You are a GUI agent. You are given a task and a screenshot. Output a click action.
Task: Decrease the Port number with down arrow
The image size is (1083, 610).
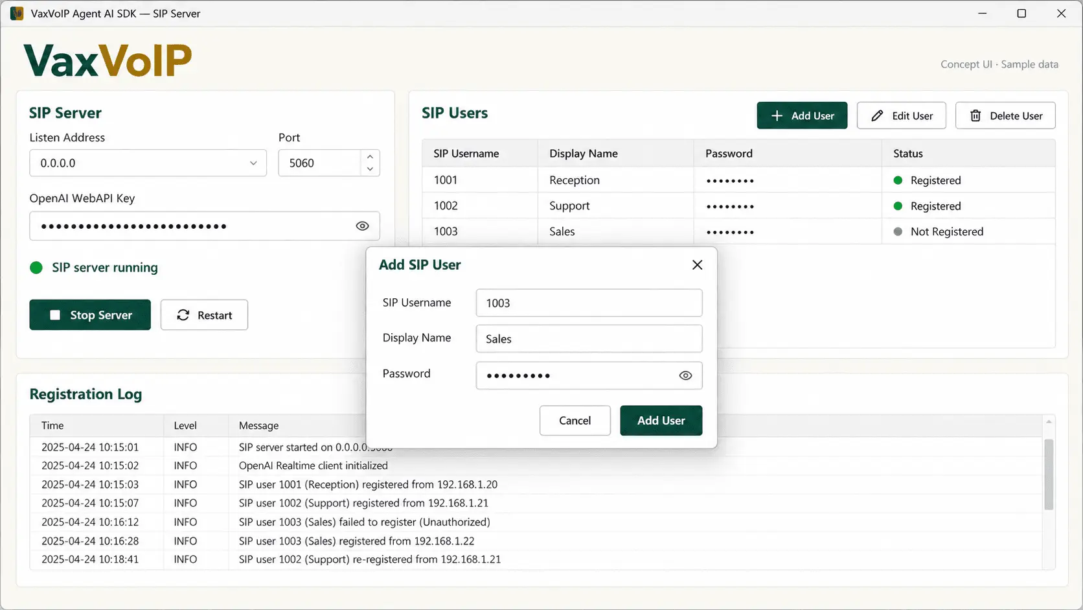370,169
